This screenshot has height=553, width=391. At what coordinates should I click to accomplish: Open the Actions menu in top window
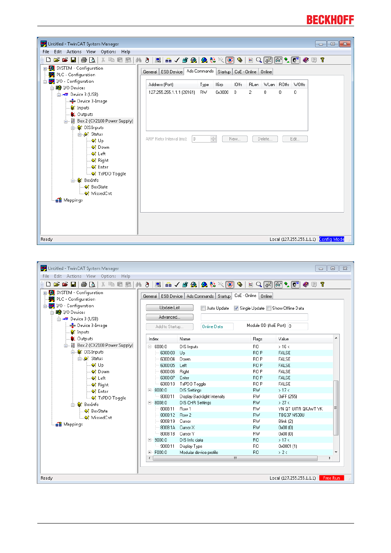(x=74, y=52)
